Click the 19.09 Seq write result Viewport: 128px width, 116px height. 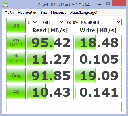tap(98, 75)
